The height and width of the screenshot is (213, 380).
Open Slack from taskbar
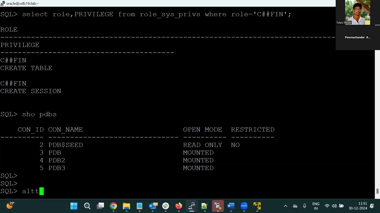click(166, 206)
